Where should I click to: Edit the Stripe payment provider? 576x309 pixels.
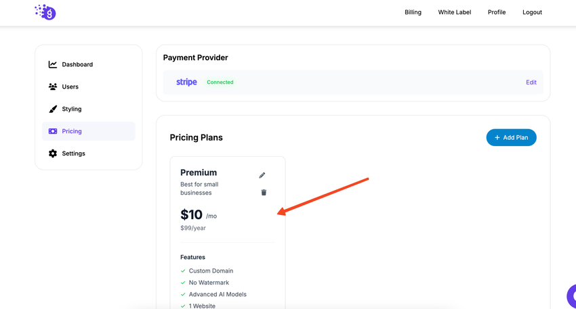pyautogui.click(x=531, y=82)
